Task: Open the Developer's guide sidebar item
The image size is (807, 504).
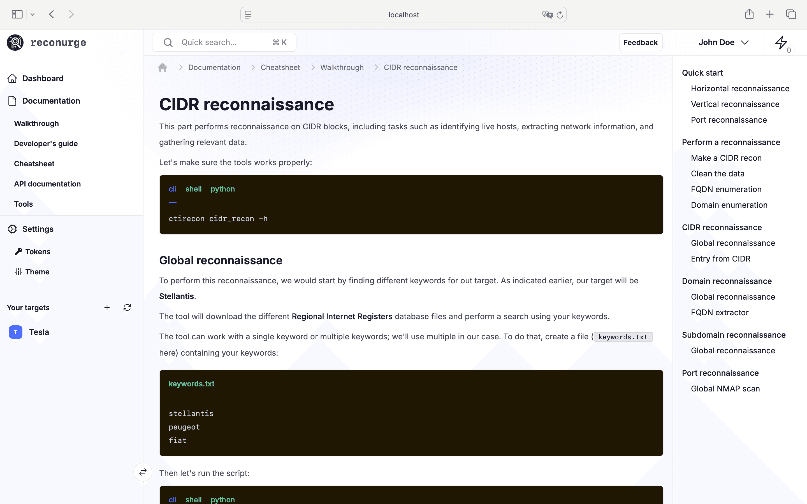Action: [x=46, y=144]
